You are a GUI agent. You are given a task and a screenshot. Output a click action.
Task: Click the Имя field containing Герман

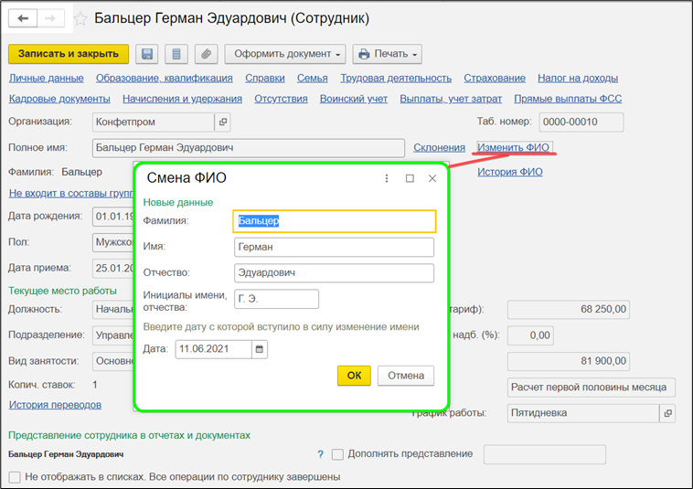coord(334,247)
